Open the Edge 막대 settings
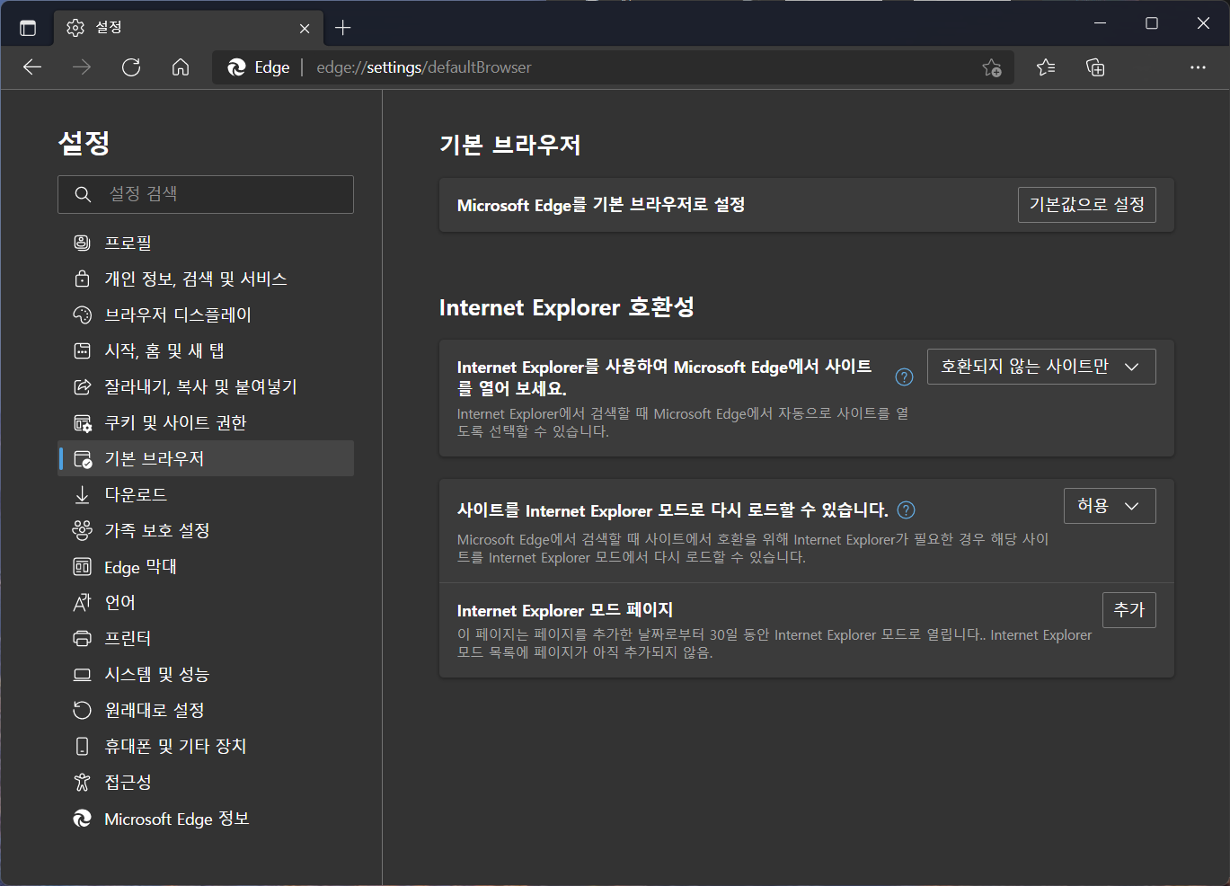Viewport: 1230px width, 886px height. click(x=206, y=566)
